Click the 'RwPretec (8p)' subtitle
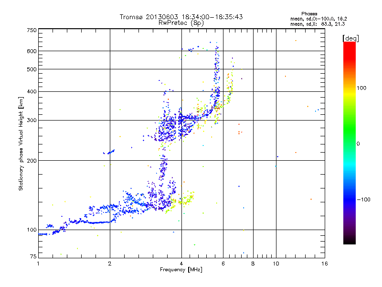Viewport: 382px width, 287px height. coord(181,23)
